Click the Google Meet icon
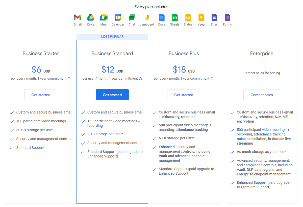This screenshot has height=207, width=303. tap(104, 17)
